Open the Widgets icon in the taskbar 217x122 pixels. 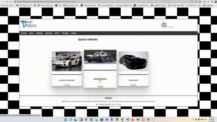click(81, 119)
